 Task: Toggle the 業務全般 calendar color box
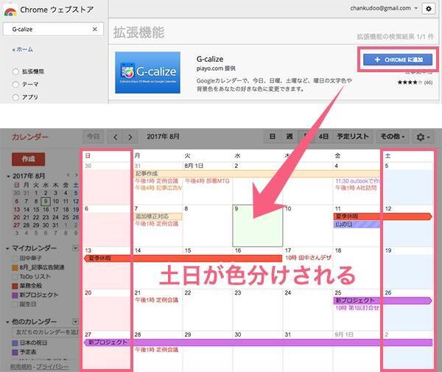pyautogui.click(x=15, y=286)
